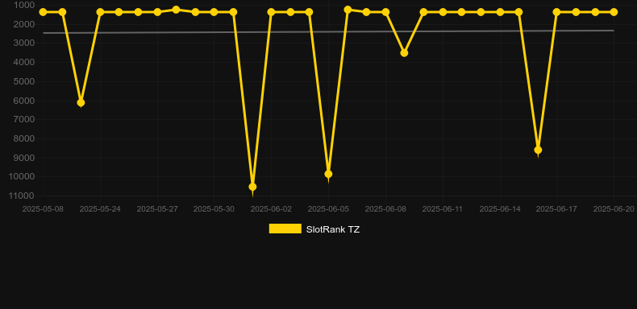Click the 2025-06-02 x-axis date label

pos(271,209)
